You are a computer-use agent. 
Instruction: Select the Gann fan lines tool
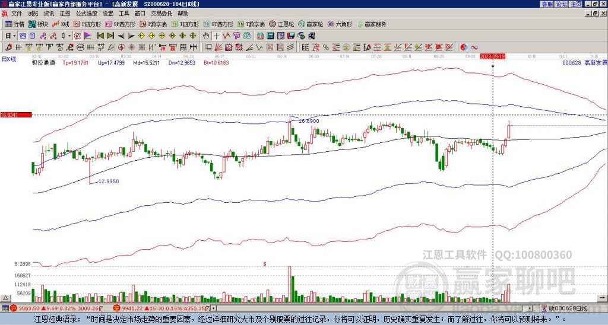(218, 47)
